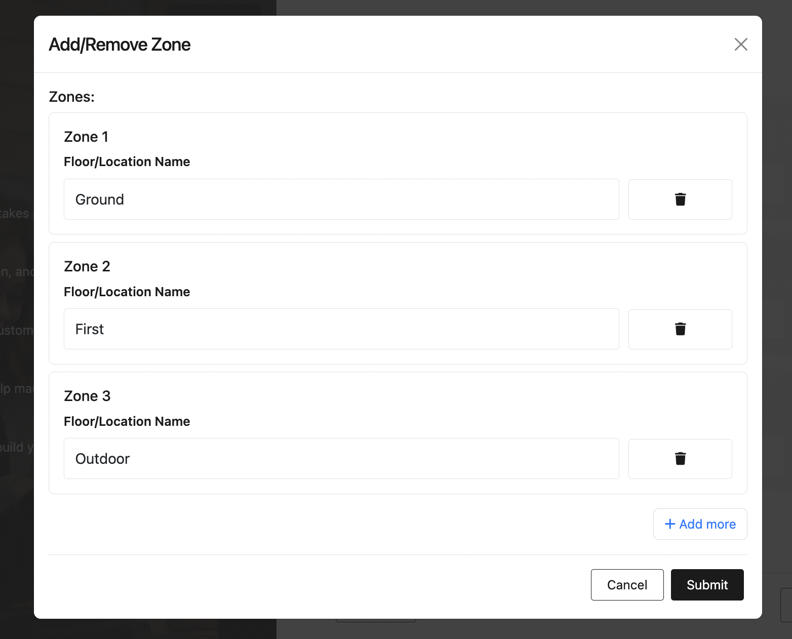Click the trash icon for Zone 2
The image size is (792, 639).
680,329
